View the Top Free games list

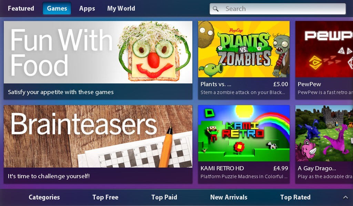tap(105, 197)
